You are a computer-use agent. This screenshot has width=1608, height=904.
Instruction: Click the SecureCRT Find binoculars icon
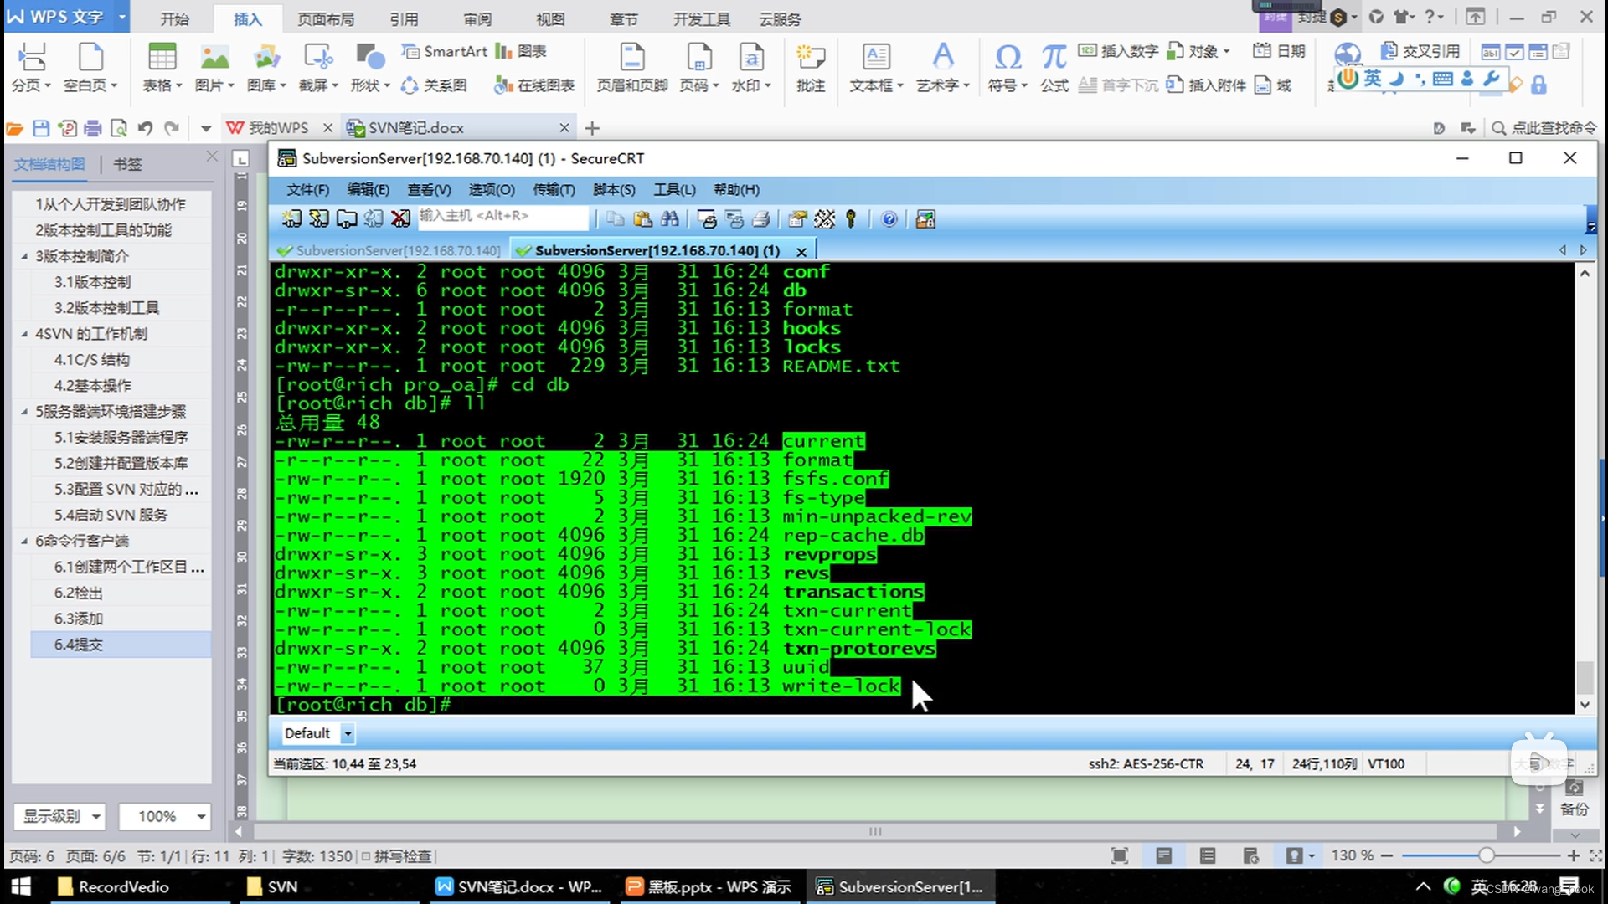point(669,219)
